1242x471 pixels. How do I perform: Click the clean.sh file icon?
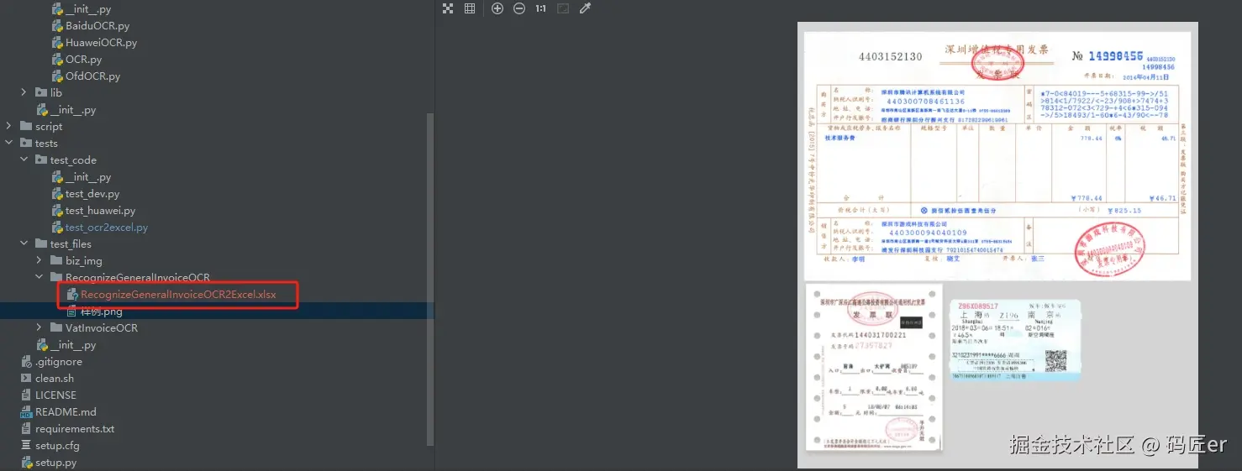(27, 379)
